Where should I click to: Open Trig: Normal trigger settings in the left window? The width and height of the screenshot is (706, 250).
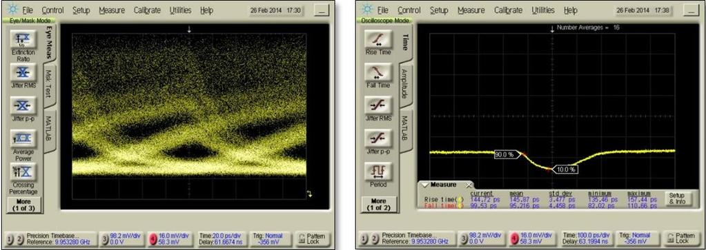[x=268, y=239]
